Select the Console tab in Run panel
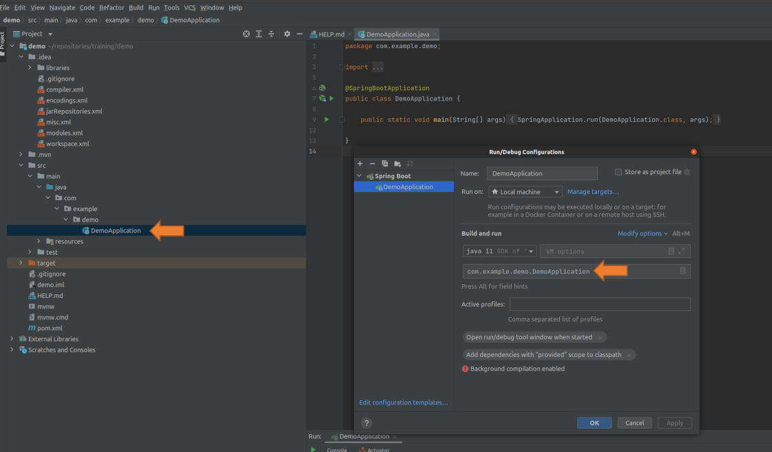 click(x=337, y=449)
